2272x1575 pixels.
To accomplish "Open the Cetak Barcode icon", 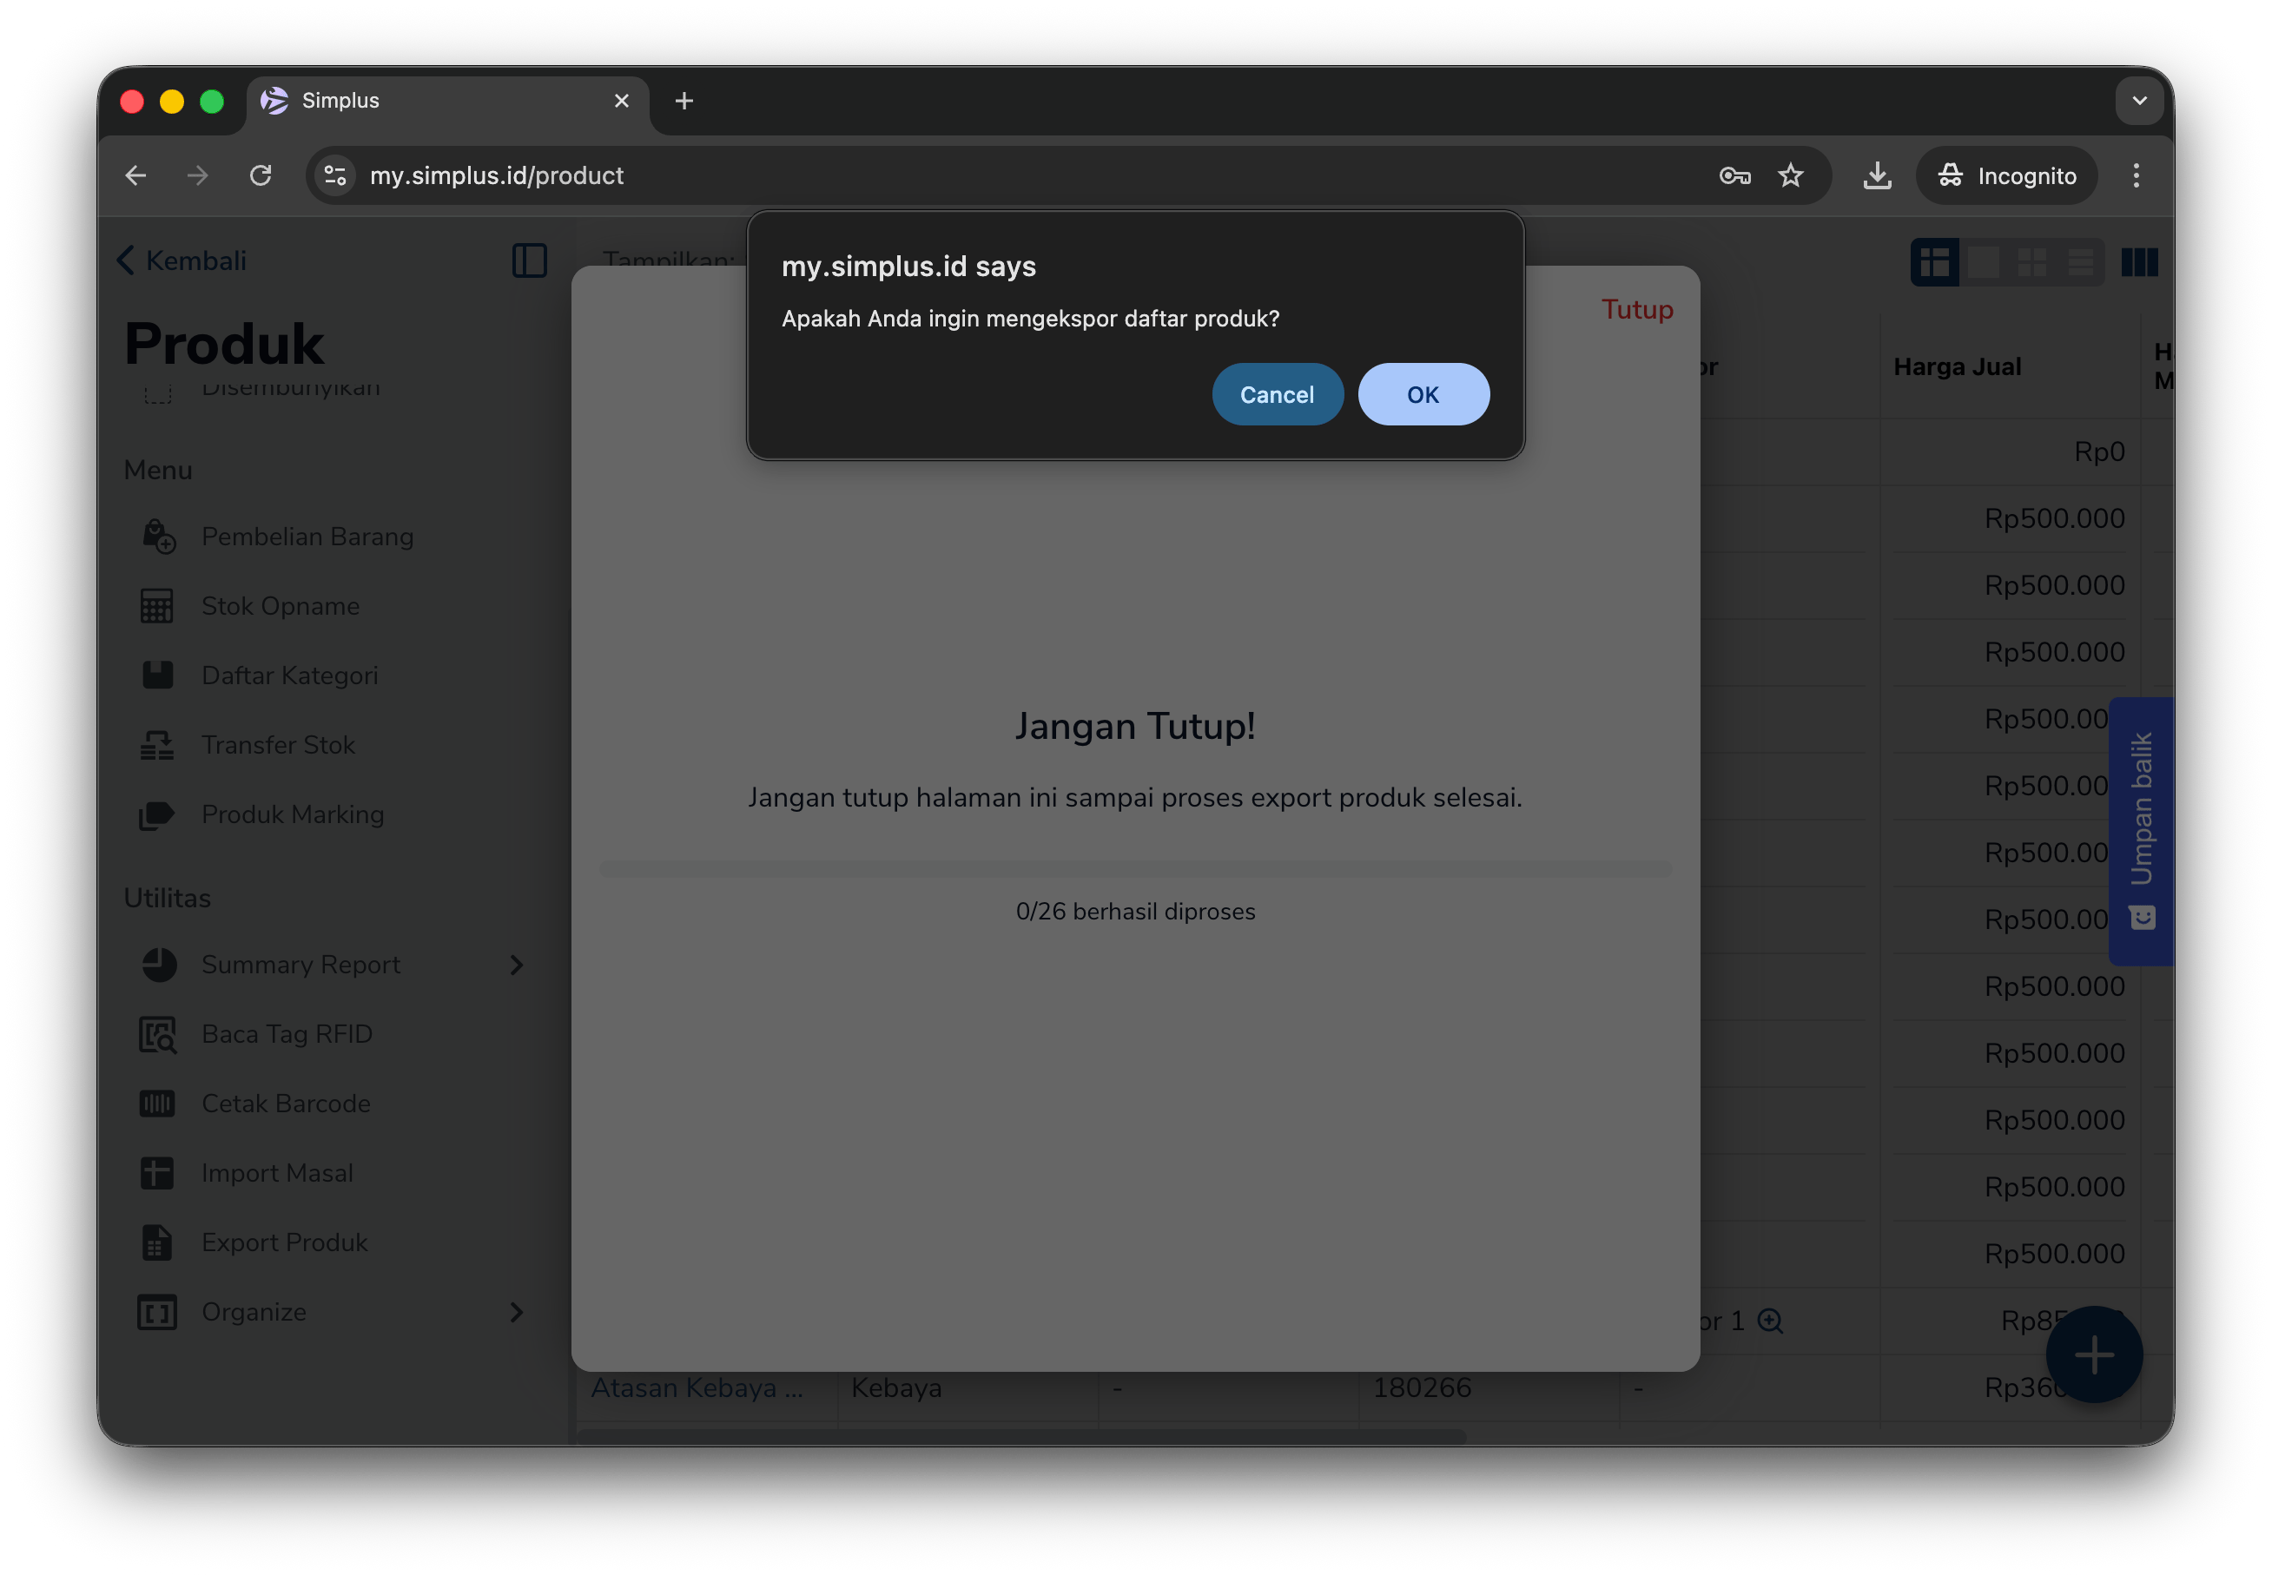I will 157,1104.
